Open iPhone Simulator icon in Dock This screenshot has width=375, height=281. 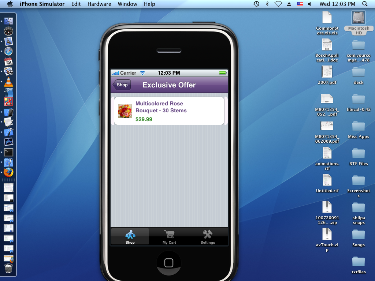click(9, 112)
